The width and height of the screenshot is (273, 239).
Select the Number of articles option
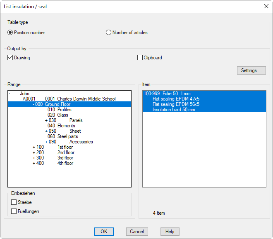(109, 33)
